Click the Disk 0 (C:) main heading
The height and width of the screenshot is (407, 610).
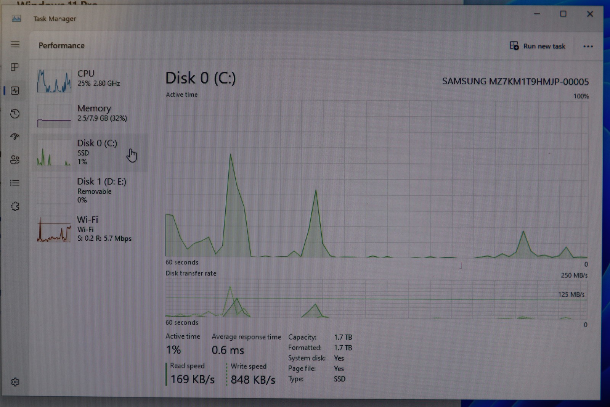click(201, 78)
